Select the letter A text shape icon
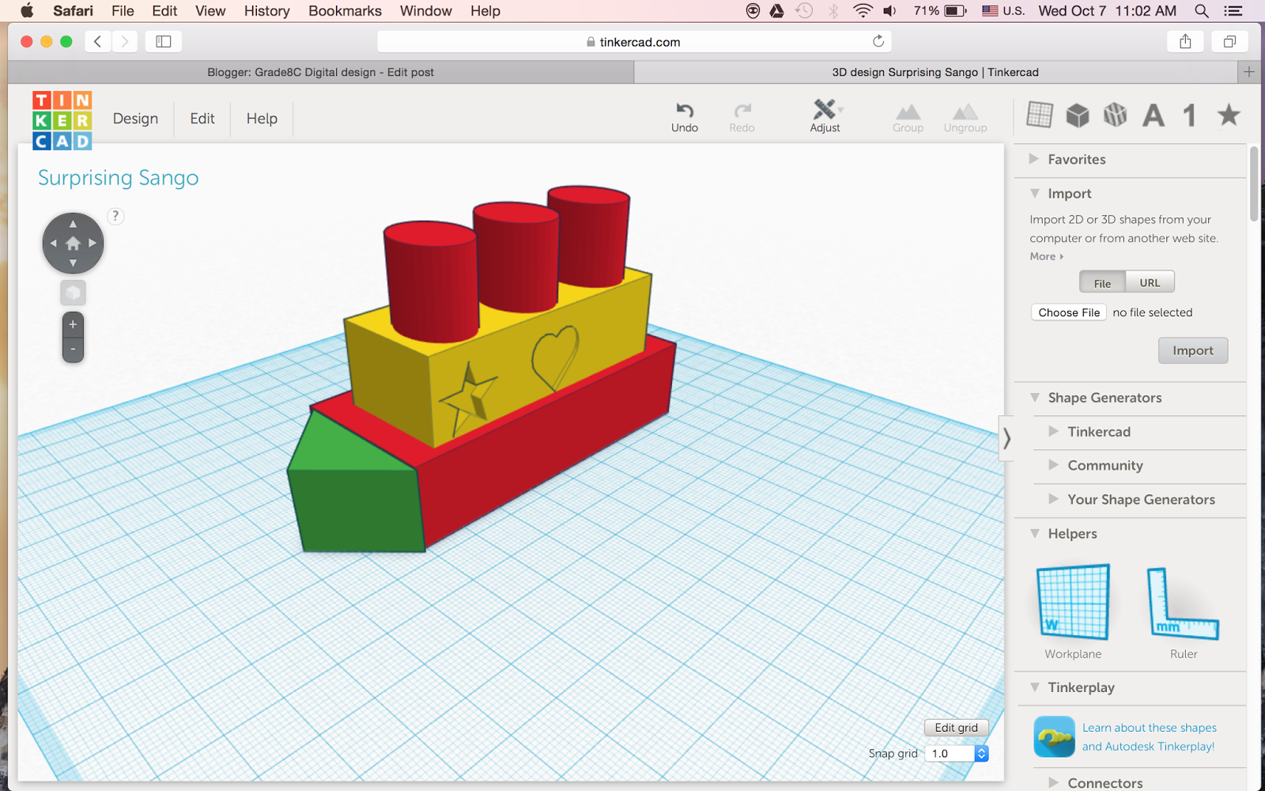 (x=1154, y=115)
